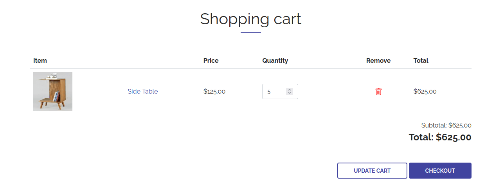
Task: Click the Side Table product thumbnail
Action: pos(53,91)
